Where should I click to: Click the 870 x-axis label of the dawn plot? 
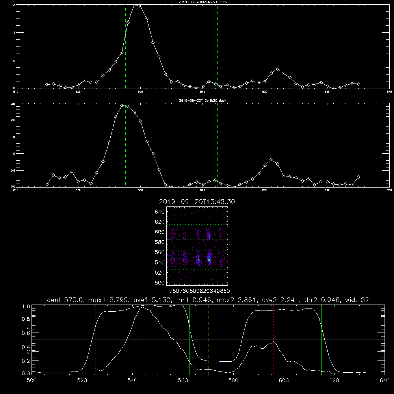click(389, 92)
